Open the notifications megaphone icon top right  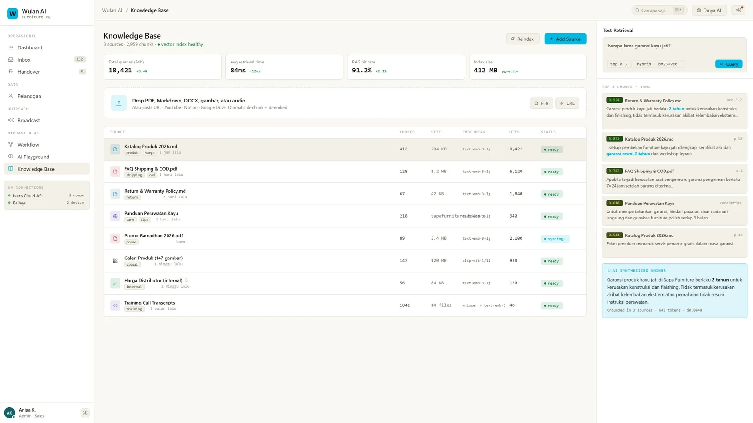pos(738,9)
